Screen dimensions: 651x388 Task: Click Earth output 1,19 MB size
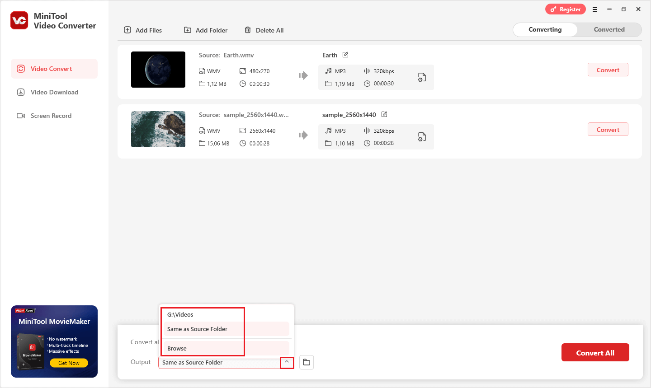point(344,84)
